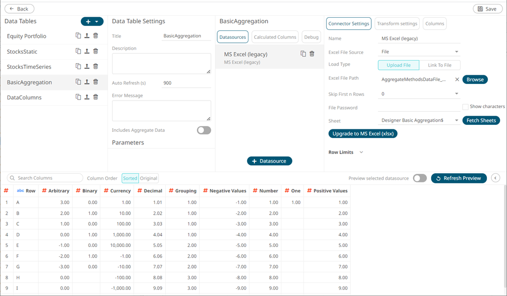Copy the MS Excel (legacy) datasource
The height and width of the screenshot is (296, 507).
tap(303, 54)
